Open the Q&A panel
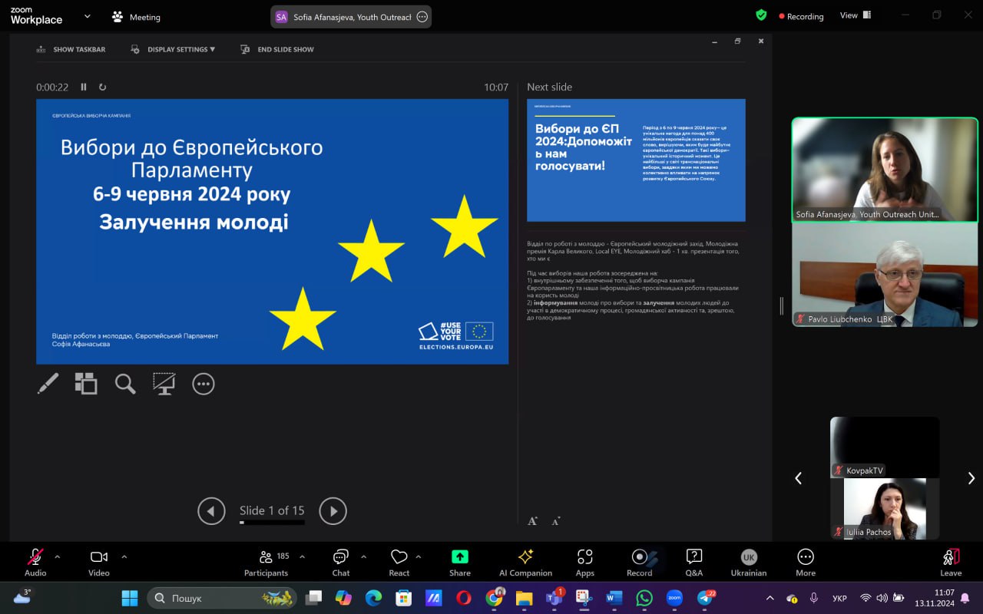The height and width of the screenshot is (614, 983). [693, 562]
